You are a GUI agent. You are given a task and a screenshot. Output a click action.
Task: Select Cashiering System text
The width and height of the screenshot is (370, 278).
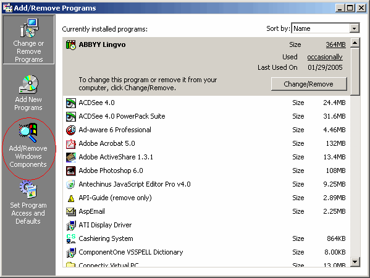(x=106, y=238)
